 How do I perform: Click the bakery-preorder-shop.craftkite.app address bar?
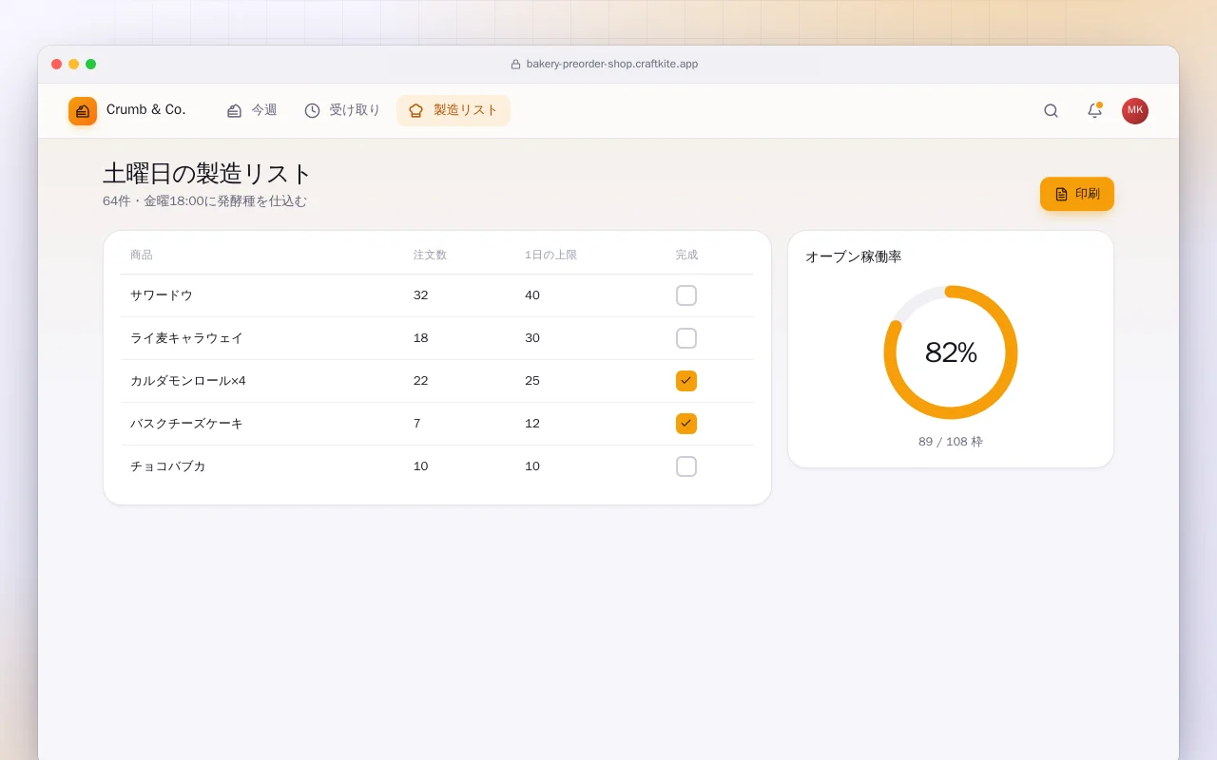[x=605, y=65]
